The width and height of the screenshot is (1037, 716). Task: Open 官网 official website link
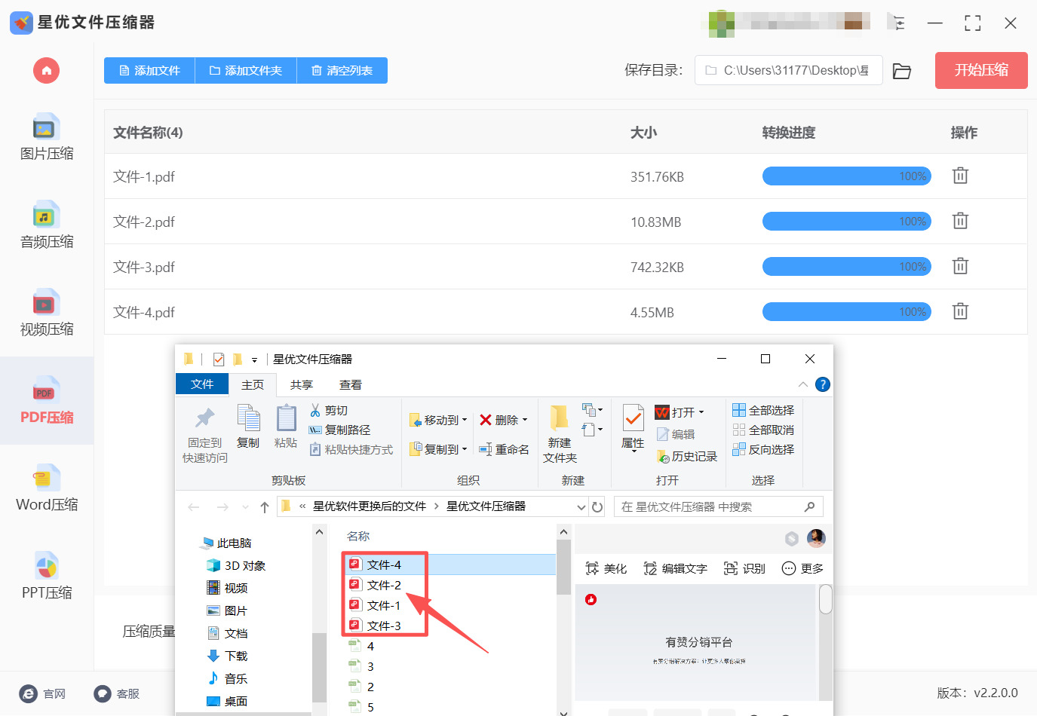42,693
